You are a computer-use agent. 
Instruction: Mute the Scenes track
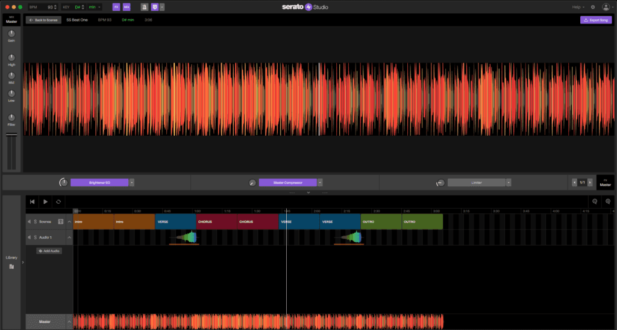pos(30,222)
